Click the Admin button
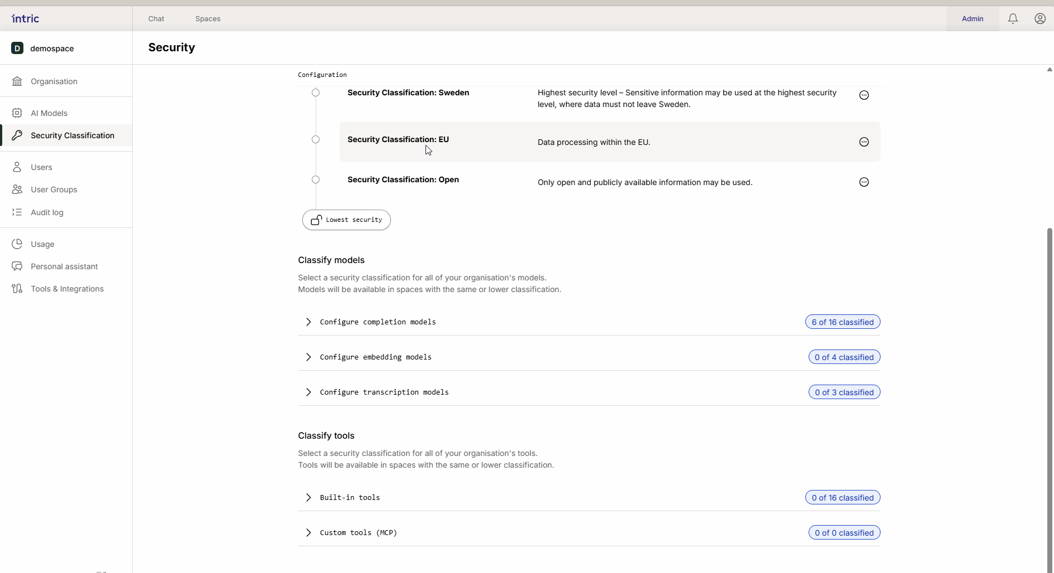This screenshot has width=1054, height=573. (x=972, y=19)
